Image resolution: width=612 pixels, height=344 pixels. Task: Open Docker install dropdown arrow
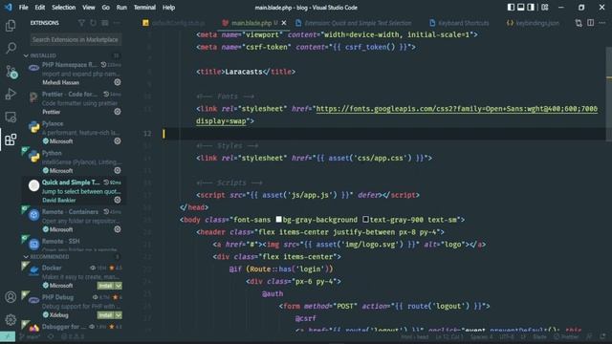119,286
